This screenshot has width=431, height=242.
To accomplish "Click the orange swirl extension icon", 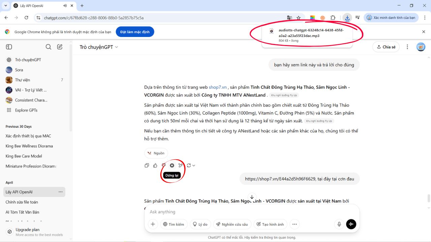I will coord(323,18).
